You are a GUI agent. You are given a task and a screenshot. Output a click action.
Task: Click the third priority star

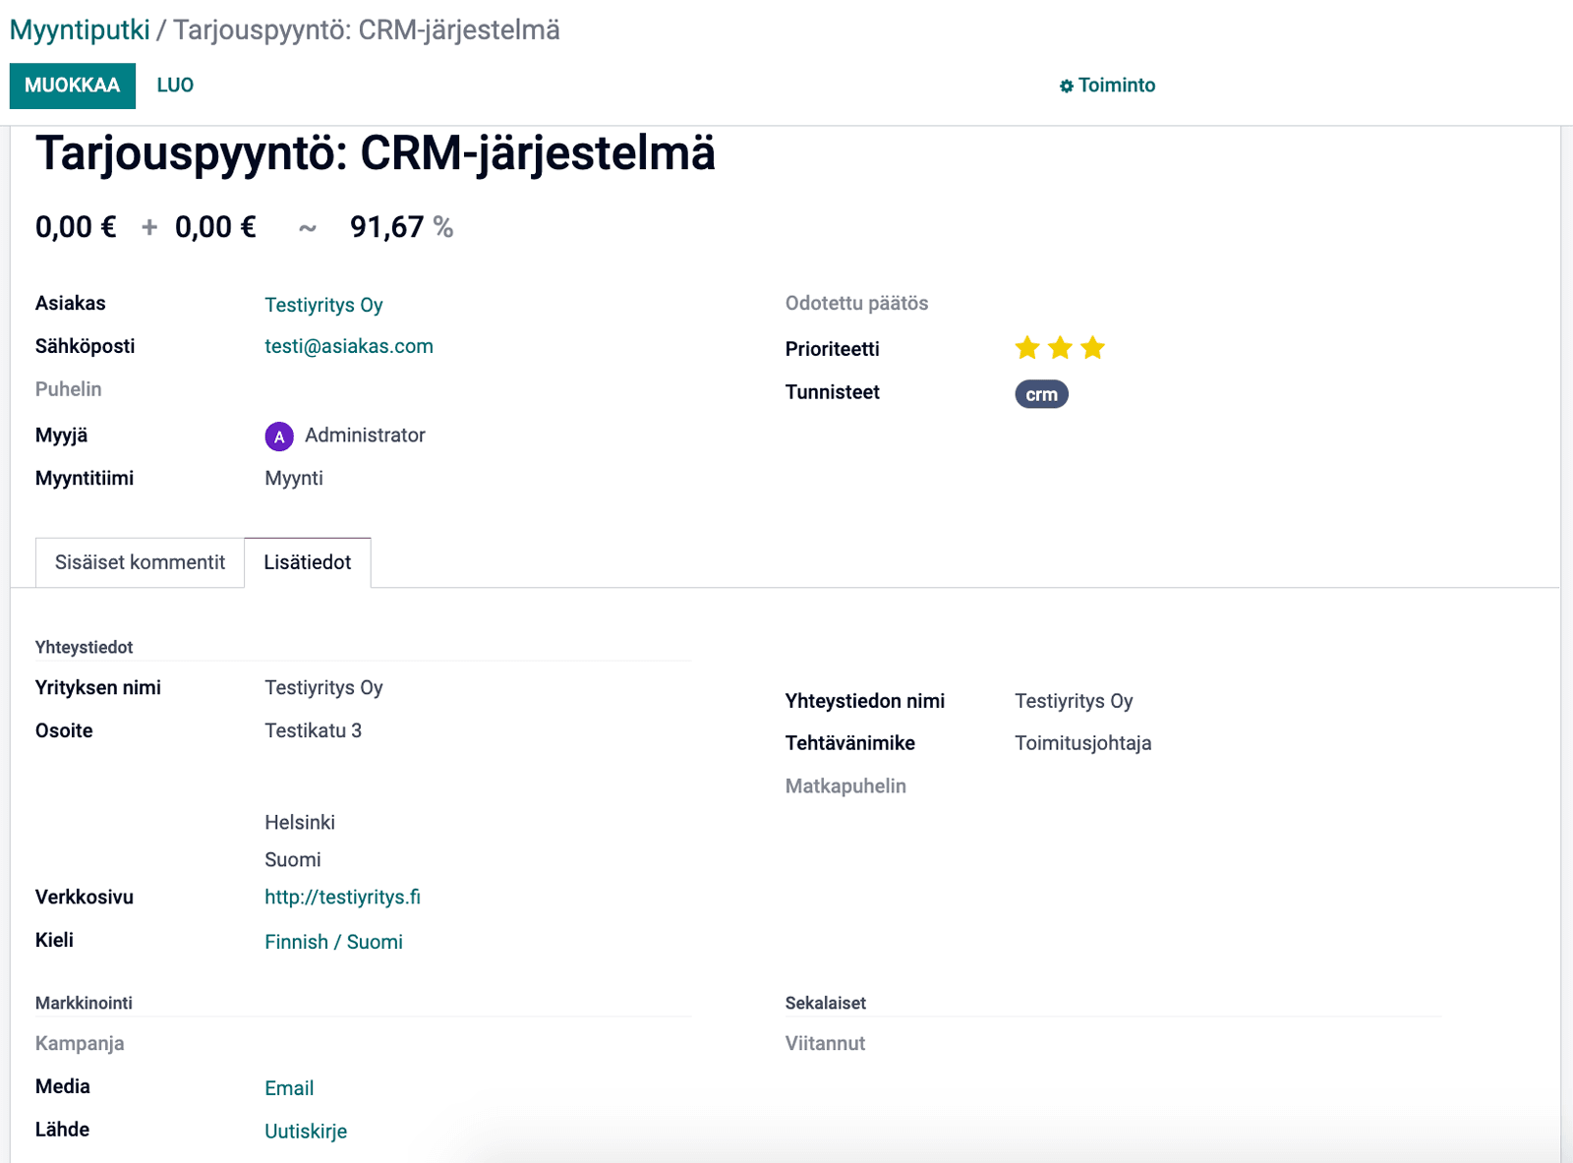point(1092,348)
